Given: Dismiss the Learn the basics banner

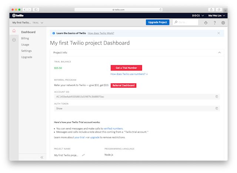Looking at the screenshot, I should click(x=218, y=33).
